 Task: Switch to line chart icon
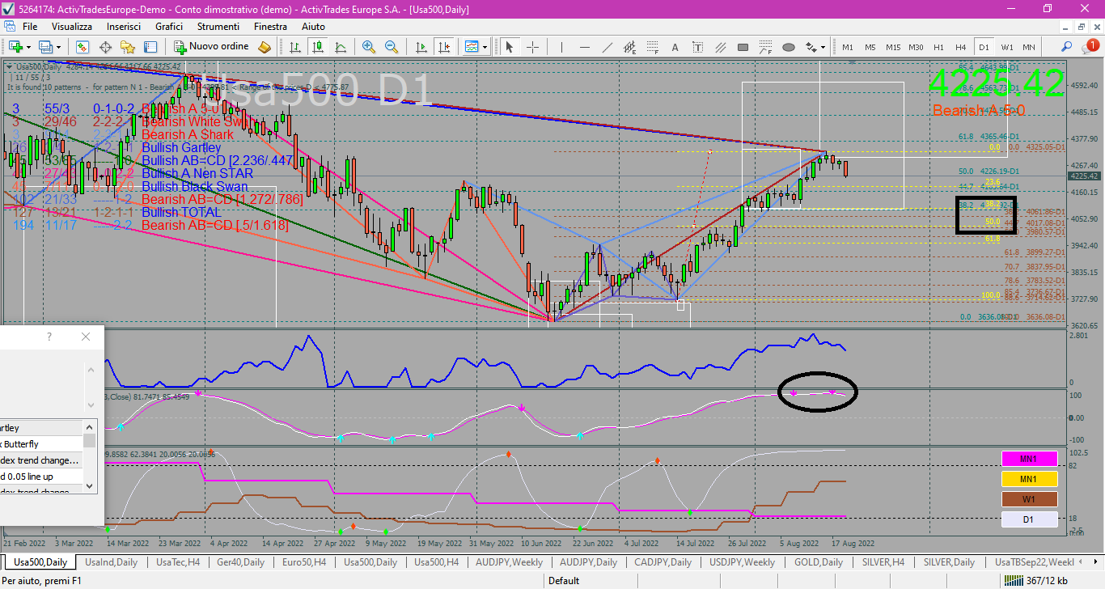pyautogui.click(x=341, y=47)
